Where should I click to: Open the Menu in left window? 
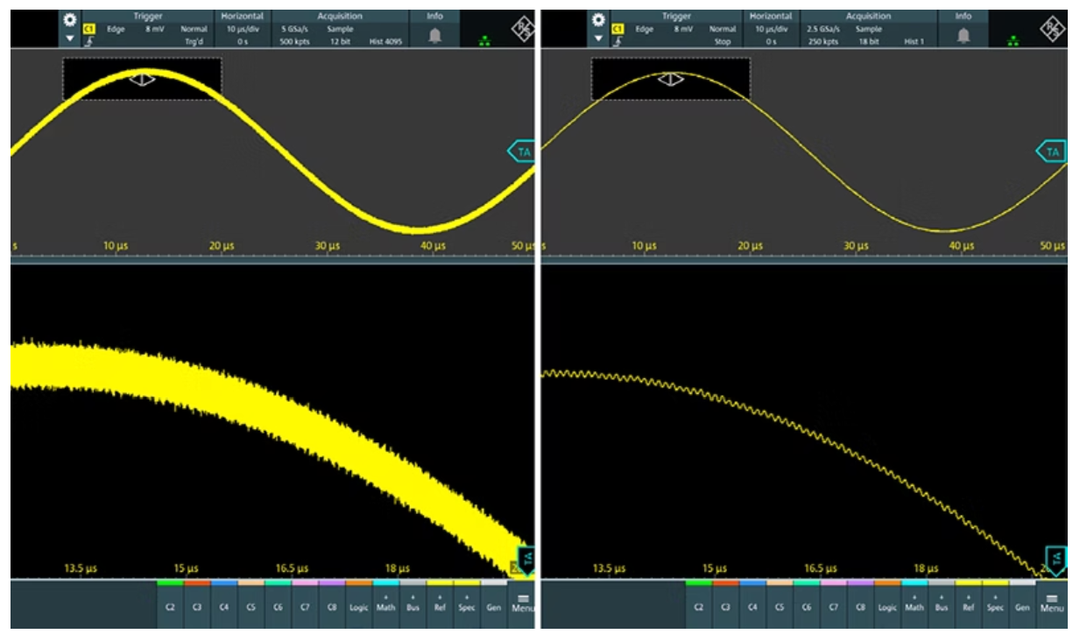[523, 602]
